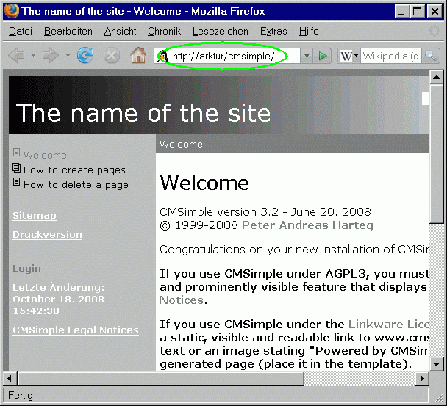Viewport: 447px width, 406px height.
Task: Click the vertical scrollbar up arrow
Action: point(436,77)
